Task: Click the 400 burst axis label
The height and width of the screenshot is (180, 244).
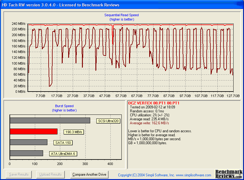Action: point(110,164)
